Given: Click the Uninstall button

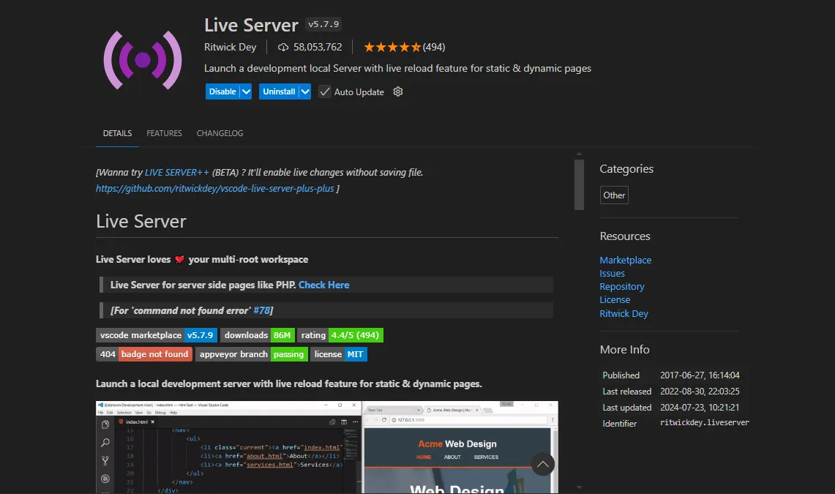Looking at the screenshot, I should pos(279,91).
